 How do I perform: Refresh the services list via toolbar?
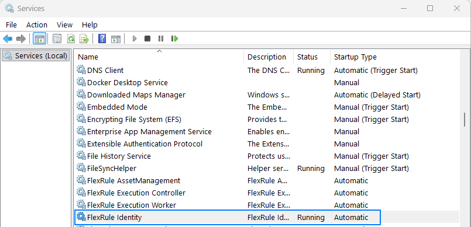click(x=71, y=39)
